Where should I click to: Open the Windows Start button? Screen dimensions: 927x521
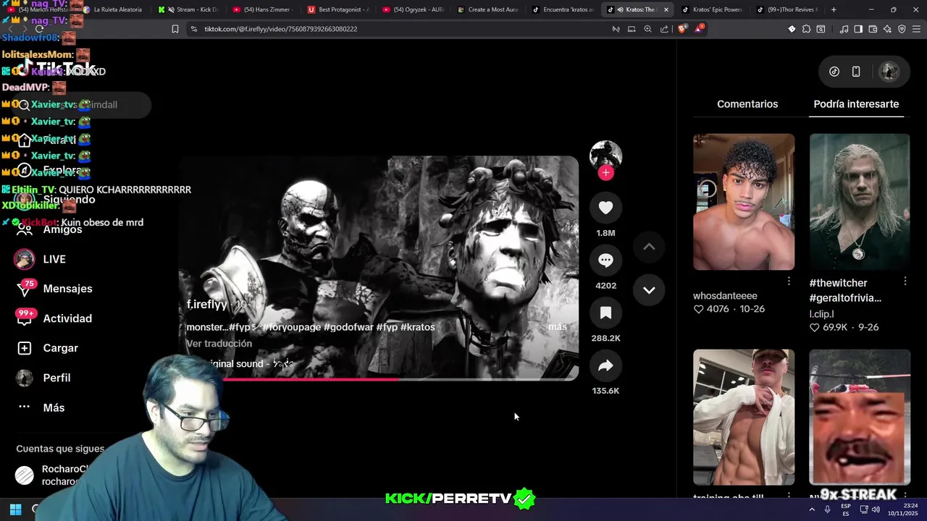coord(15,509)
